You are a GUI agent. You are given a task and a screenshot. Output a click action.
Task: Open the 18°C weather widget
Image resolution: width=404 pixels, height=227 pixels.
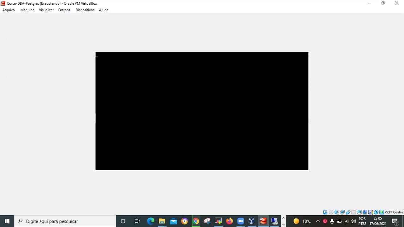tap(302, 221)
